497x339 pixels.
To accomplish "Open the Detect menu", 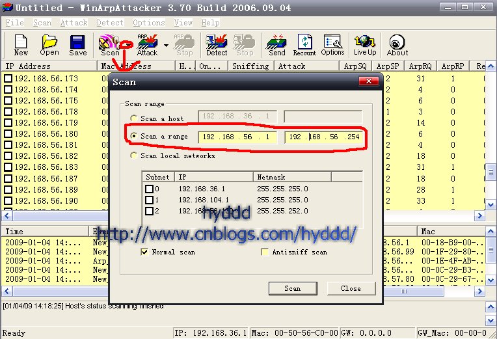I will click(110, 23).
